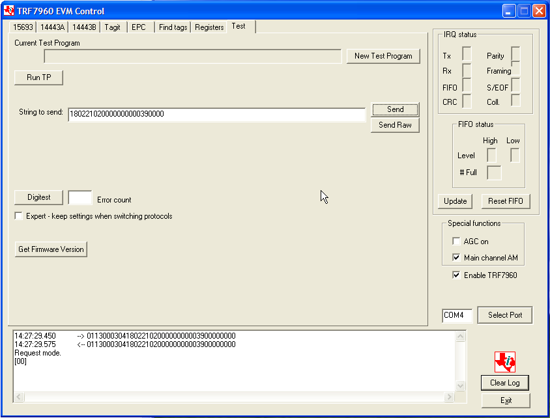Switch to the 15693 tab
Screen dimensions: 550x418
click(x=23, y=27)
